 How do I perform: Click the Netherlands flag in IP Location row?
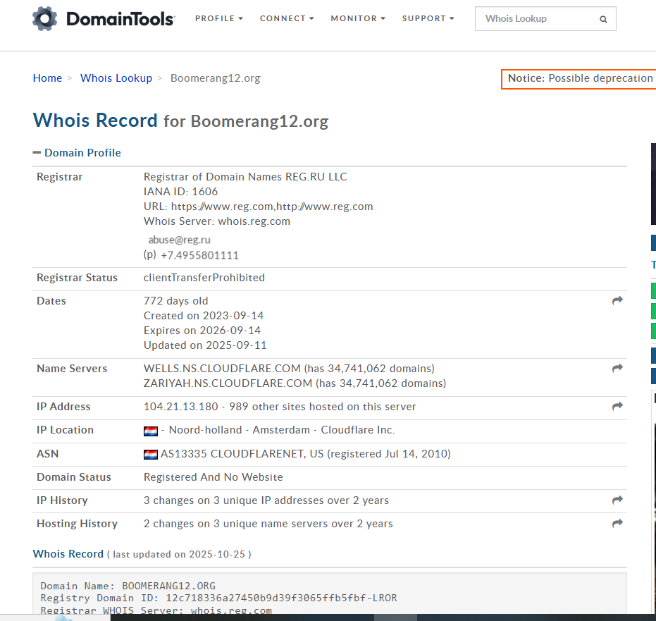tap(151, 431)
